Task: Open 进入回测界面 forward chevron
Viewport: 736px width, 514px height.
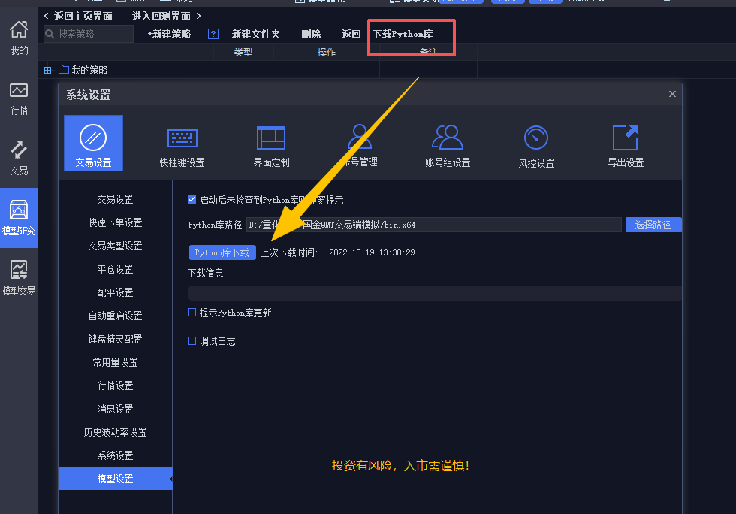Action: click(x=198, y=16)
